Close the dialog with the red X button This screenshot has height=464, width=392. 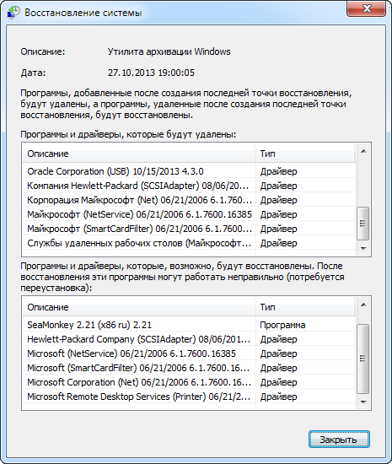[x=366, y=8]
